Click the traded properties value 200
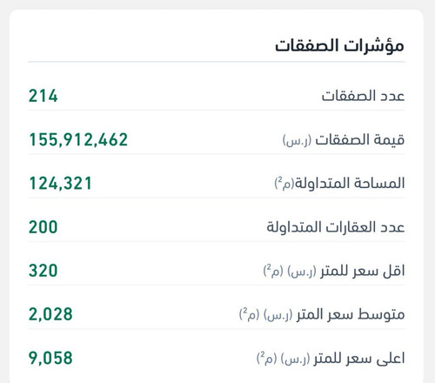This screenshot has height=383, width=435. (43, 227)
